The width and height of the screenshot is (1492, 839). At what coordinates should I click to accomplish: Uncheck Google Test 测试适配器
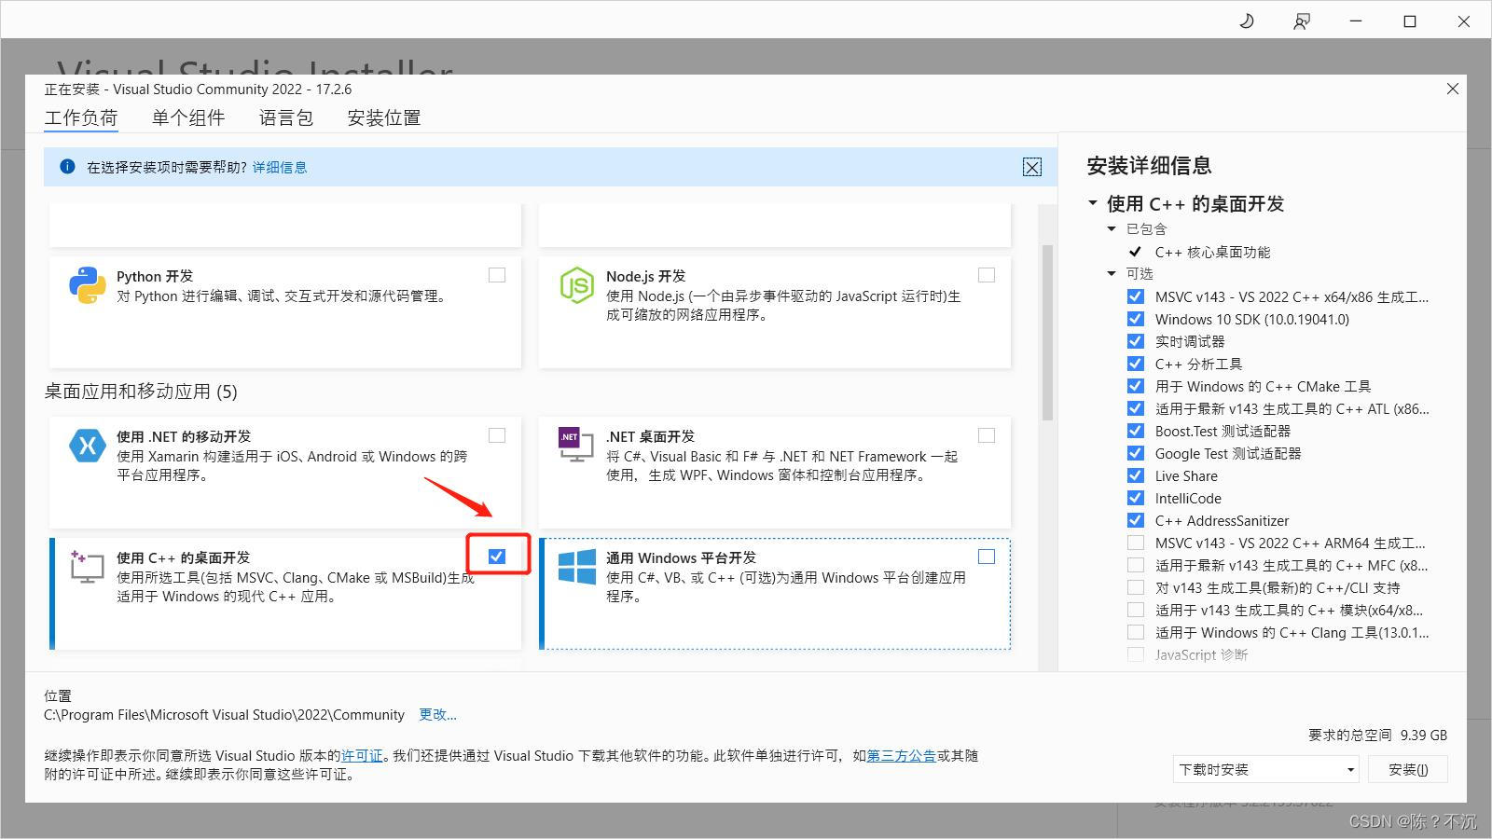click(x=1135, y=453)
